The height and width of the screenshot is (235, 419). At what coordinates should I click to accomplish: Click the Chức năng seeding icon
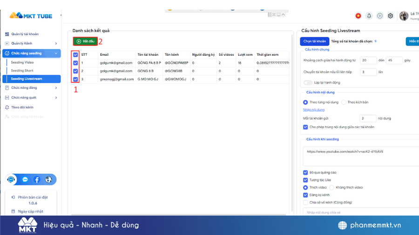(7, 53)
